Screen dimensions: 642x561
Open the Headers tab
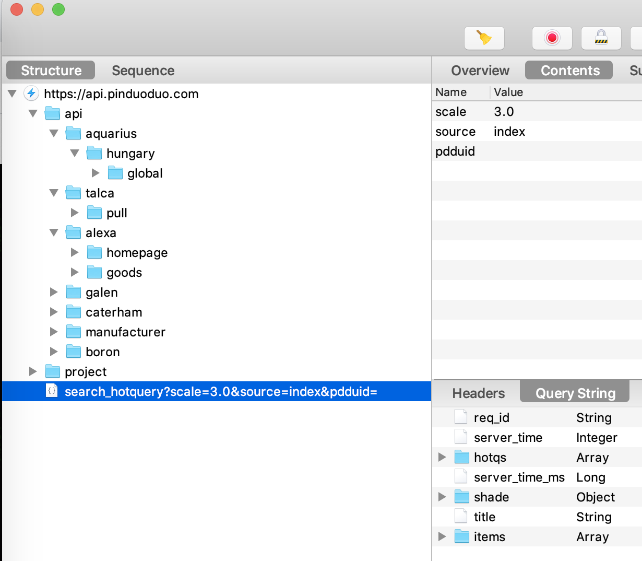pyautogui.click(x=479, y=393)
